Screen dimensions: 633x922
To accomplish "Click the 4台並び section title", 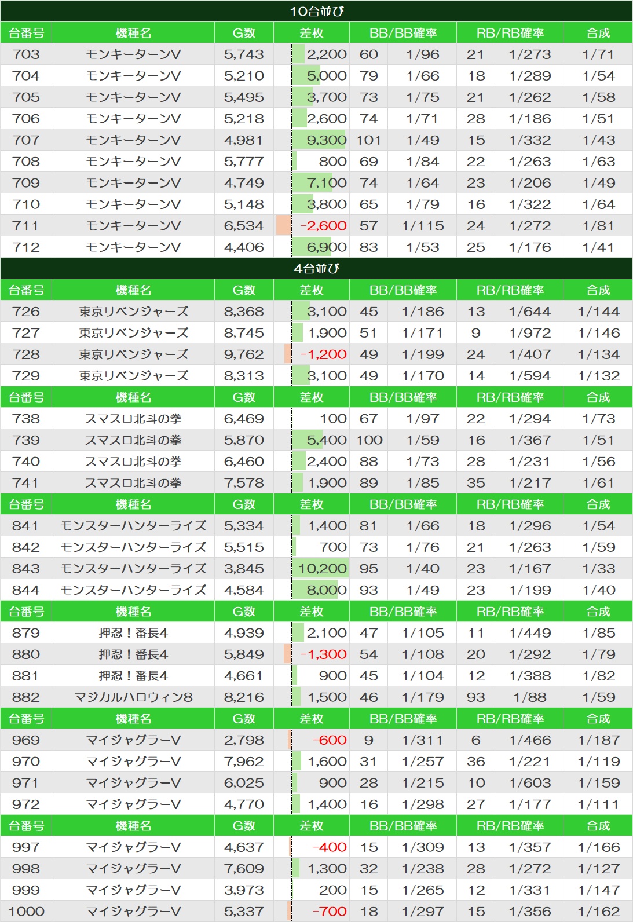I will (316, 268).
